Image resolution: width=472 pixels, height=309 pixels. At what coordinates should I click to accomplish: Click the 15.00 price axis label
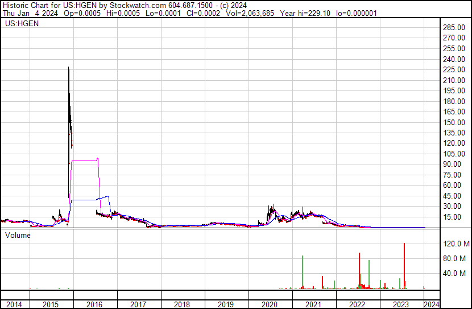(457, 217)
